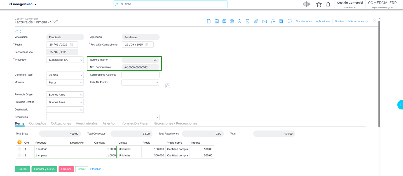Remove the Escritorio item row
403x176 pixels.
[x=19, y=149]
